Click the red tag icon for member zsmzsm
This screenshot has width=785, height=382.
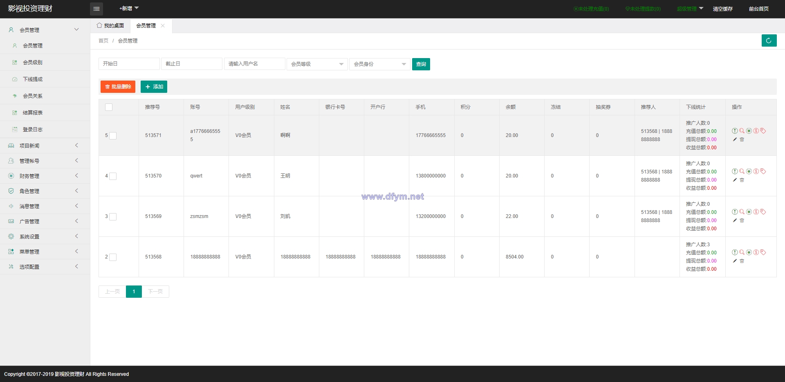763,212
